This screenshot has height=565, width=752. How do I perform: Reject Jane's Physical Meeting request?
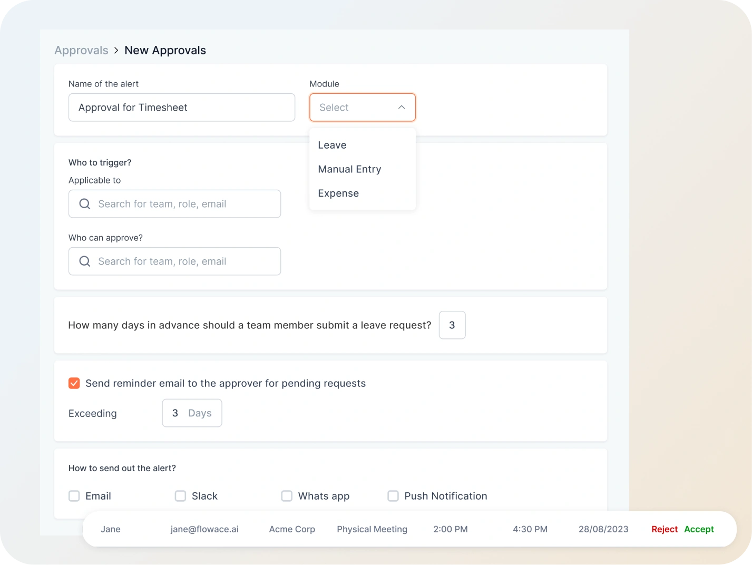664,529
